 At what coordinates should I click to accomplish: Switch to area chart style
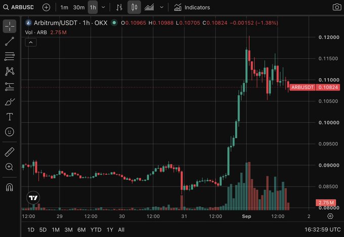(x=149, y=7)
